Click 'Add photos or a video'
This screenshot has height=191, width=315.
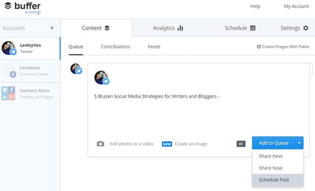coord(132,144)
